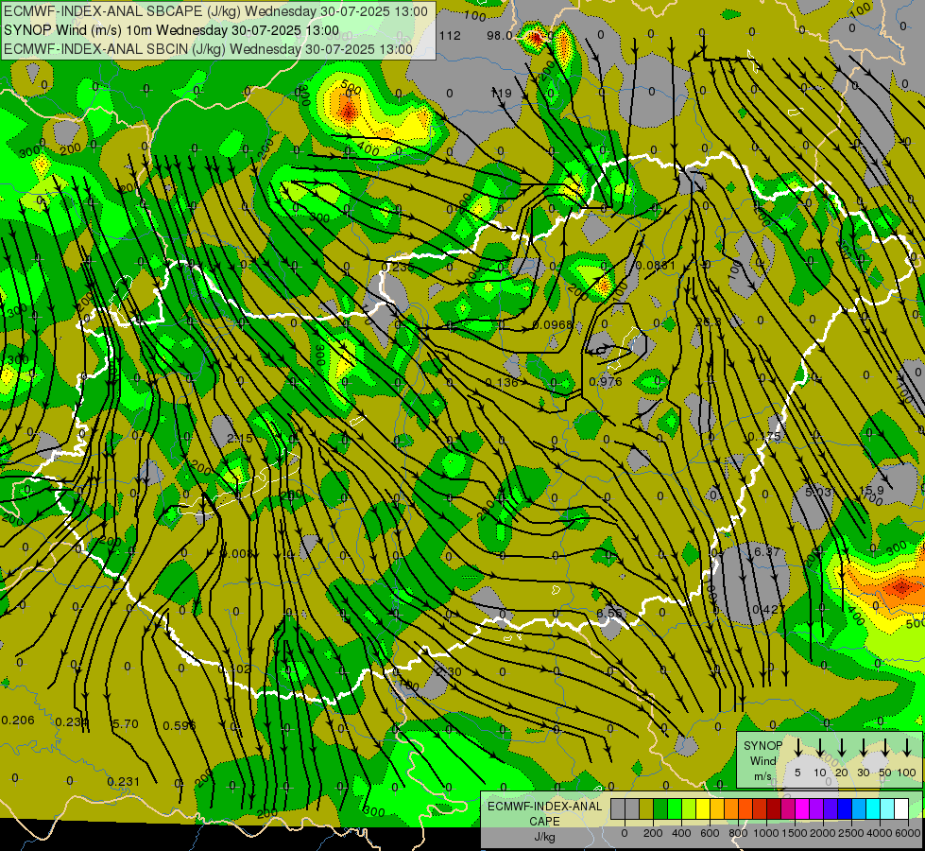This screenshot has width=925, height=851.
Task: Pick the olive swatch in the CAPE legend
Action: [646, 809]
